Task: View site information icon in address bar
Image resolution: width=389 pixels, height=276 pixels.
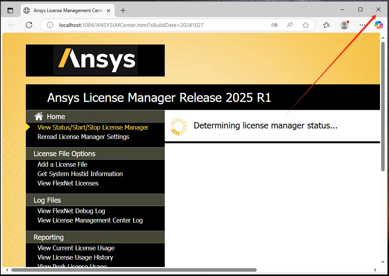Action: pos(50,25)
